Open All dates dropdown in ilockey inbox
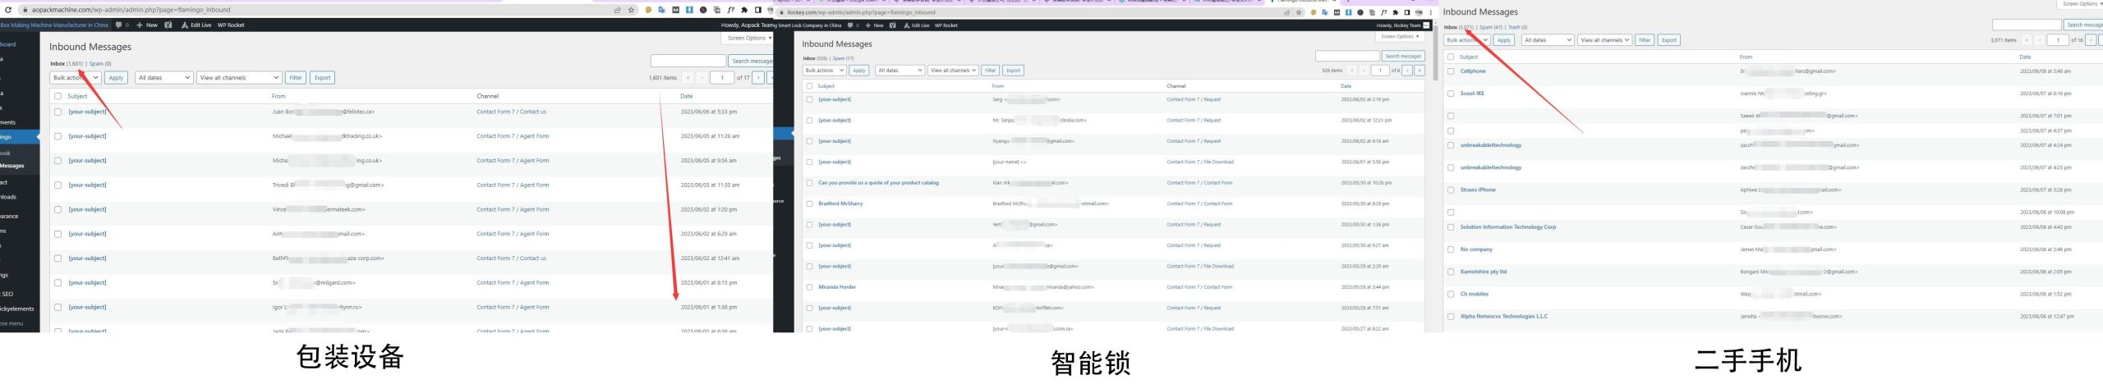The height and width of the screenshot is (384, 2103). (x=900, y=71)
